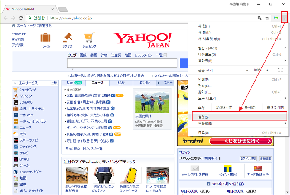Image resolution: width=290 pixels, height=195 pixels.
Task: Click the green extension icon in toolbar
Action: coord(276,18)
